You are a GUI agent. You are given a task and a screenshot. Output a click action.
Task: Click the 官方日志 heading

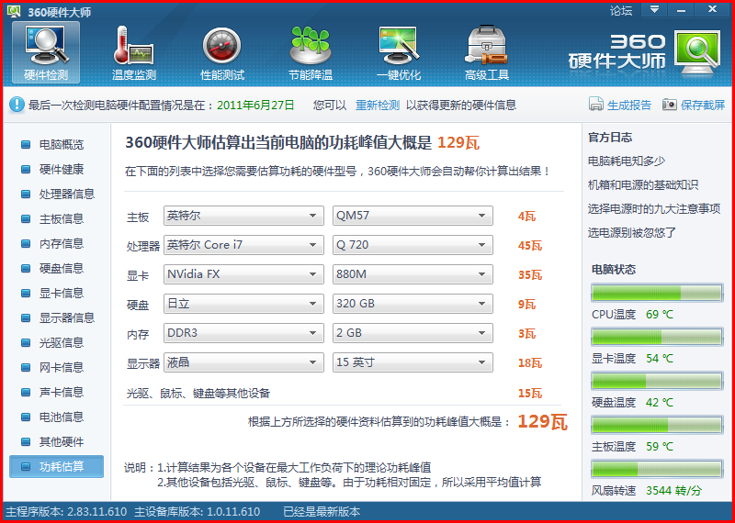610,138
